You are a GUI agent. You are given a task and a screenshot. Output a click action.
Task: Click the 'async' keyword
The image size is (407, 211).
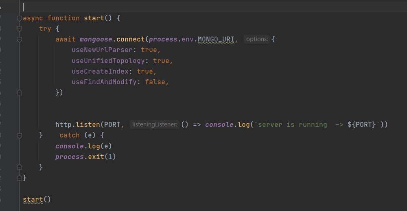point(33,18)
